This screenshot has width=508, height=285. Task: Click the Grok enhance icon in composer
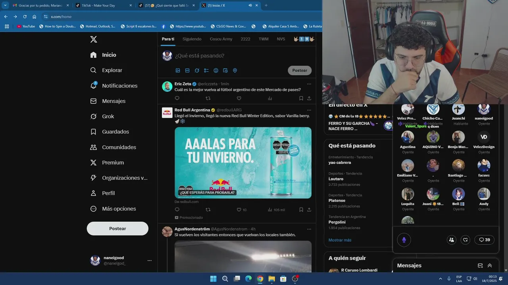(197, 70)
